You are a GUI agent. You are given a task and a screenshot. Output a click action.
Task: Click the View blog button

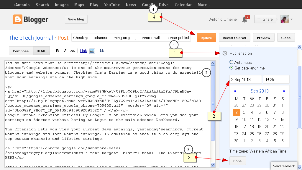(76, 19)
